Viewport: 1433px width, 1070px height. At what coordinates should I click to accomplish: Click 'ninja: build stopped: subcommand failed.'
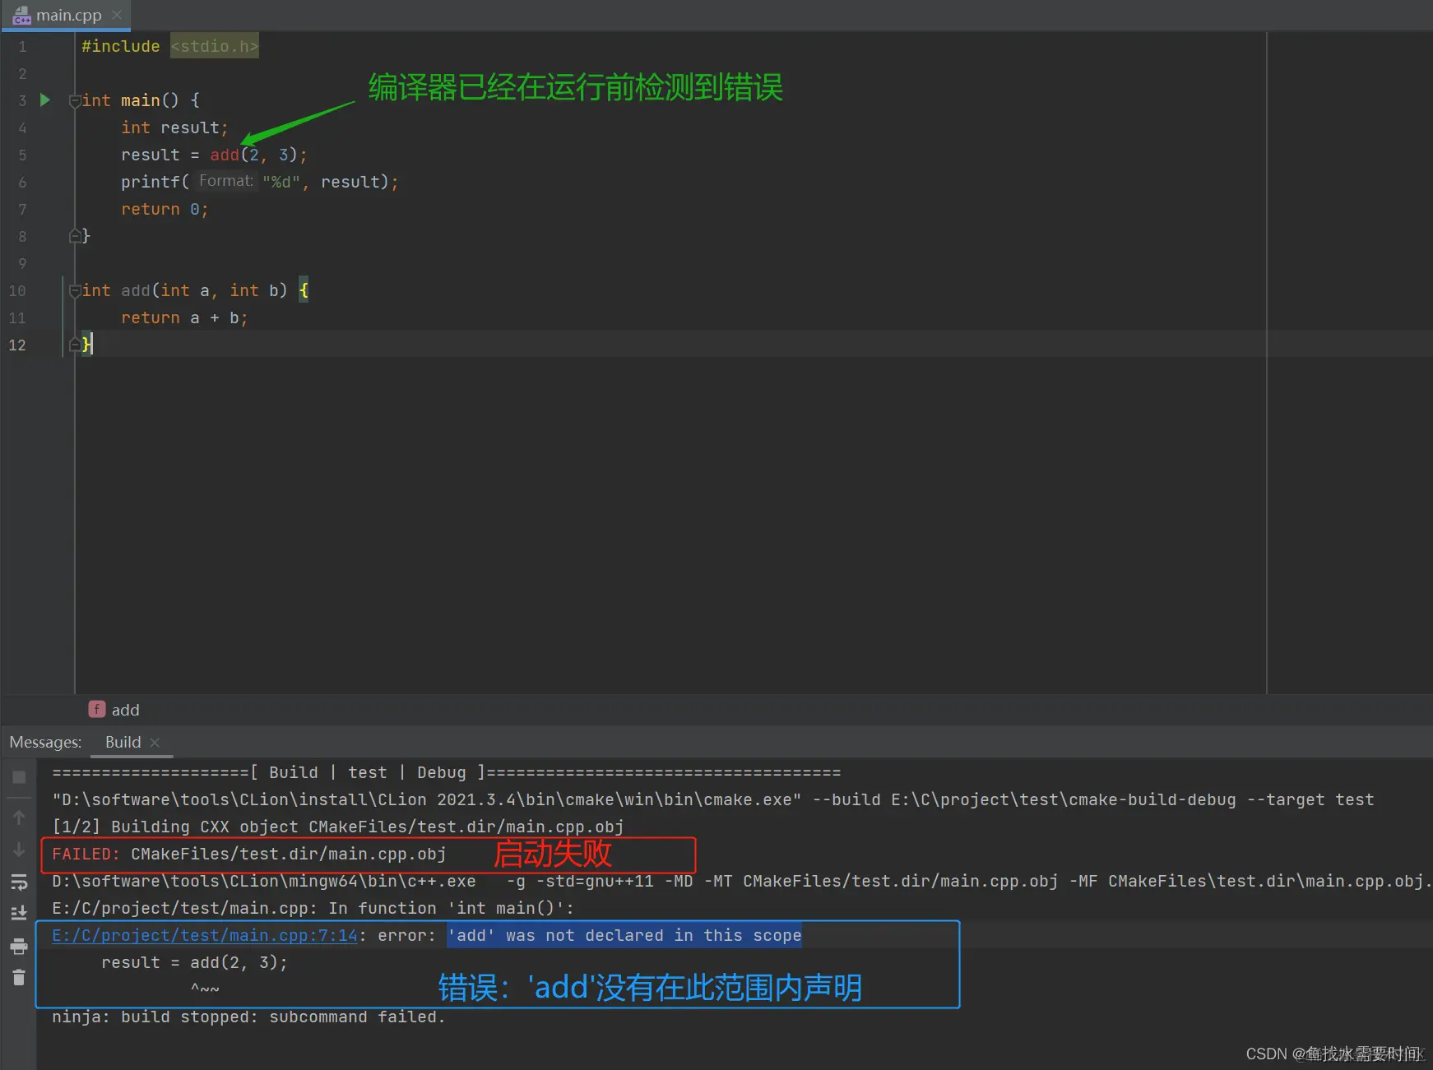pos(248,1017)
